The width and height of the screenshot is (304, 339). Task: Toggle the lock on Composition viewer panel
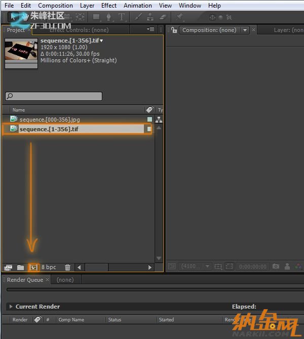tap(173, 30)
